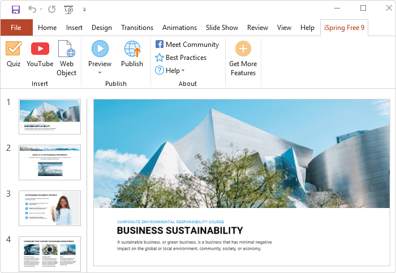Click the Help ribbon tab
The width and height of the screenshot is (396, 273).
point(307,28)
